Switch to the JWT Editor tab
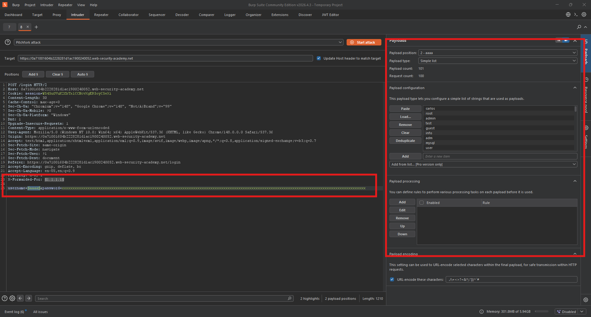Screen dimensions: 591x317 point(330,15)
